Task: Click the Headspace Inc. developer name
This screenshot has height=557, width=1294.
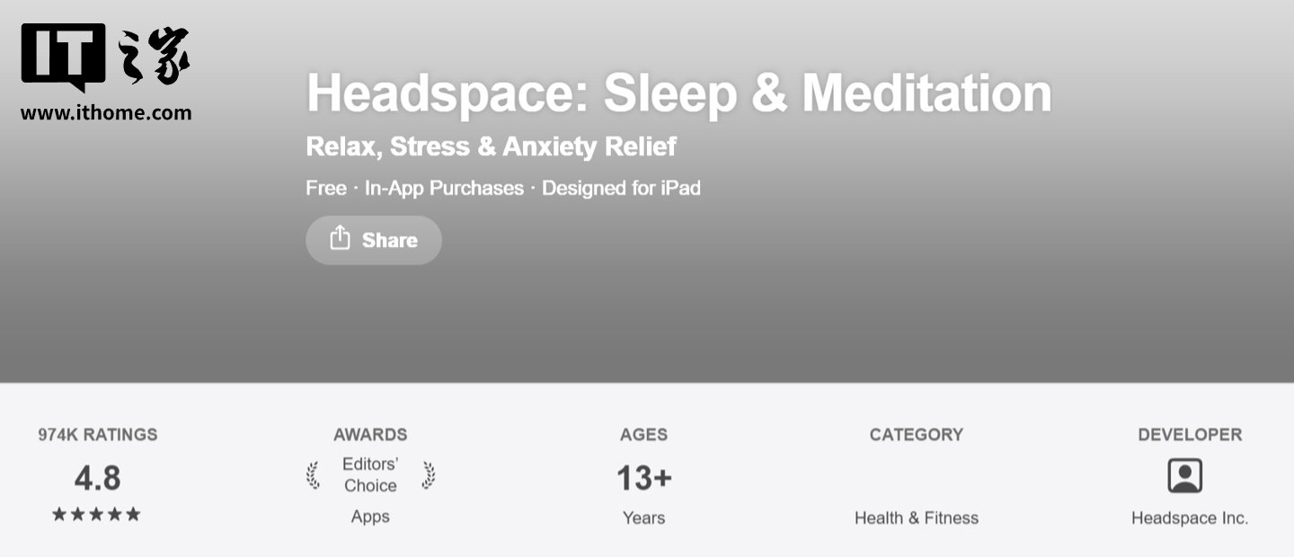Action: (1189, 517)
